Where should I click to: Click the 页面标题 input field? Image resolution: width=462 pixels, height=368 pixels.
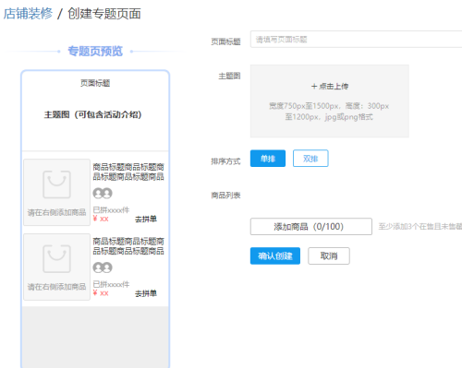point(356,39)
